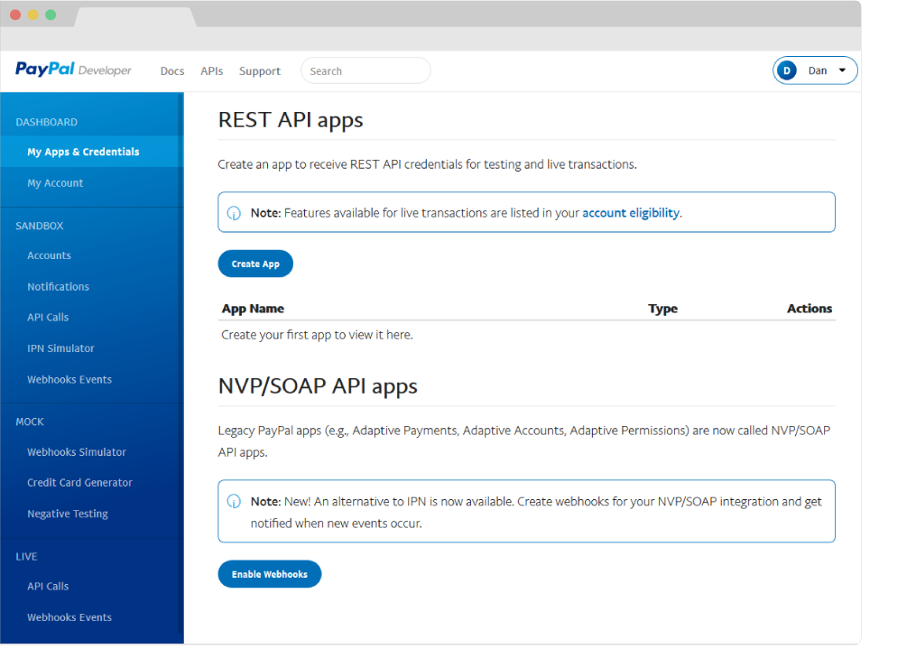
Task: Open the IPN Simulator page
Action: (60, 348)
